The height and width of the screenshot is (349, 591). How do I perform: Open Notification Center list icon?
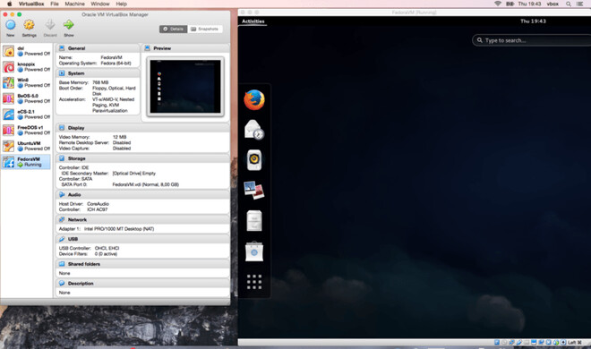tap(579, 4)
